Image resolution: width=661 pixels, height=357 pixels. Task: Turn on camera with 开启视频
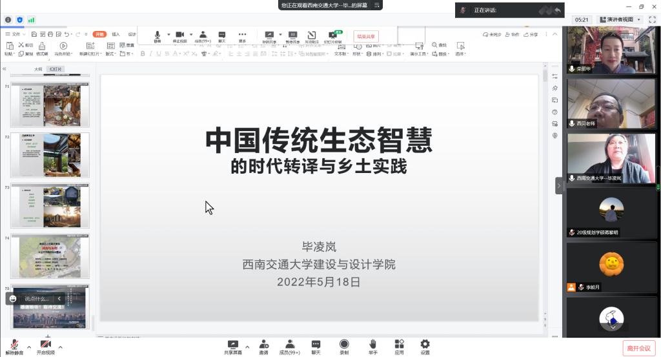[x=45, y=347]
